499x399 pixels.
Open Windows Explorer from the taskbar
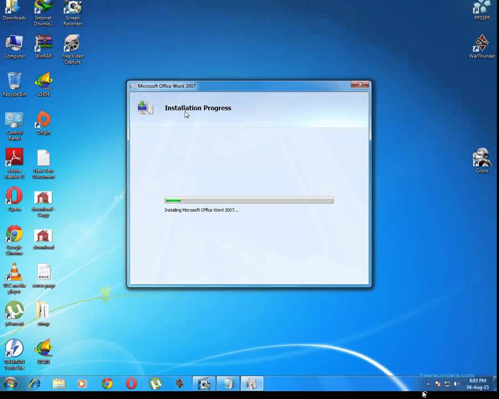coord(59,383)
